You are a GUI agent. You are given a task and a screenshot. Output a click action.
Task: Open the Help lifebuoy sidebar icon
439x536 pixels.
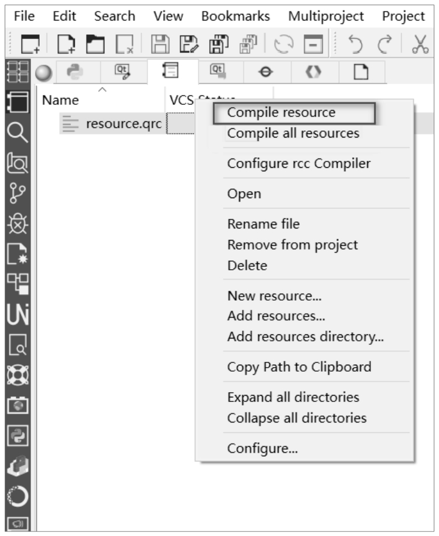[x=18, y=375]
